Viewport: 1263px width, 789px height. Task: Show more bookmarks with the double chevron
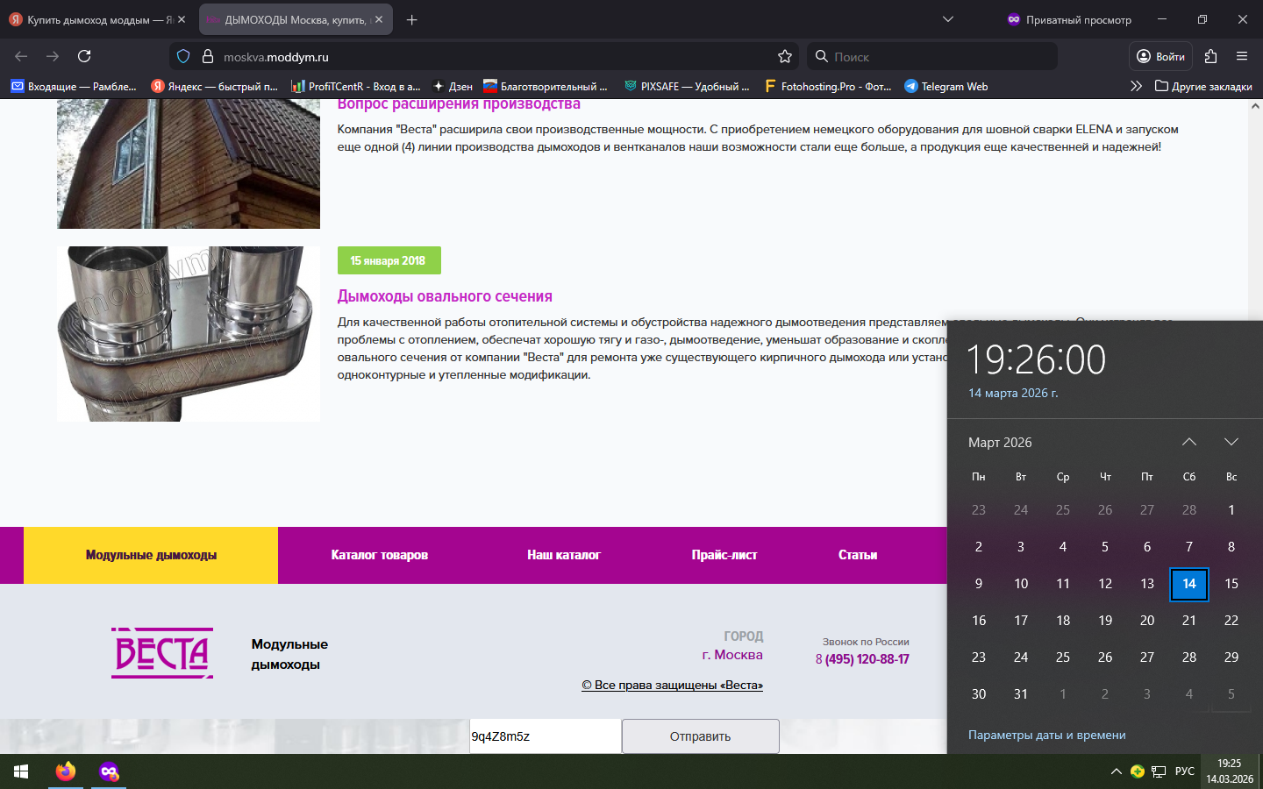tap(1136, 86)
